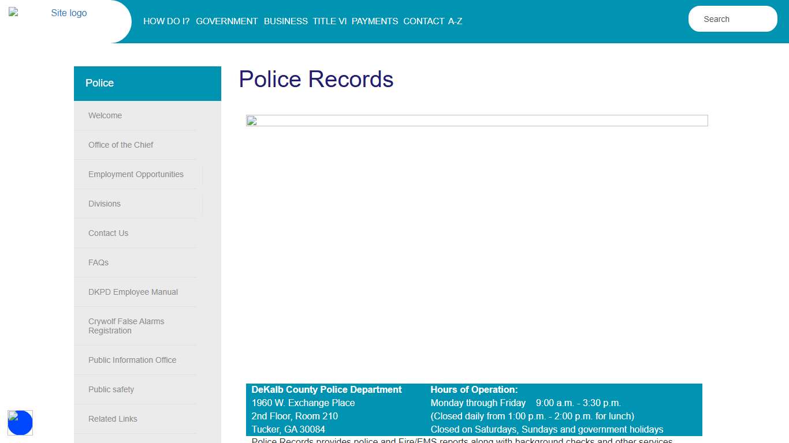789x443 pixels.
Task: Open the DKPD Employee Manual
Action: [x=133, y=292]
